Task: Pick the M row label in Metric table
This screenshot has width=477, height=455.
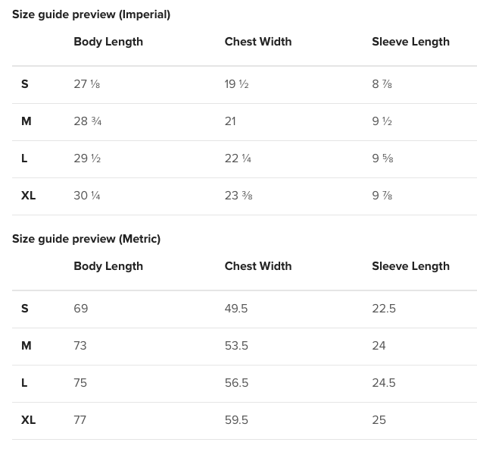Action: coord(26,346)
